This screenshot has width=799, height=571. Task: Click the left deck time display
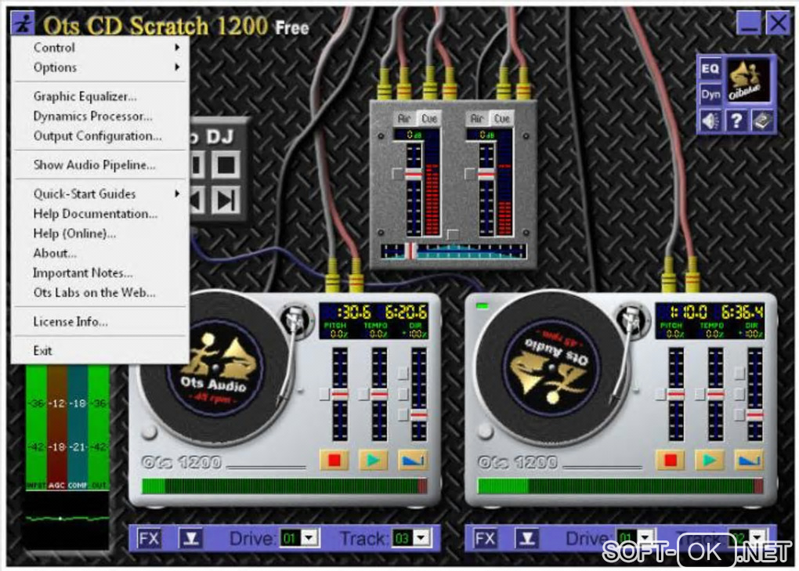[x=374, y=321]
